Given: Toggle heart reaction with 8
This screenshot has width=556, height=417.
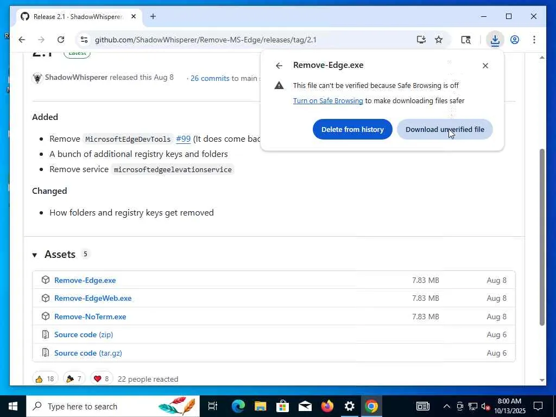Looking at the screenshot, I should tap(102, 378).
